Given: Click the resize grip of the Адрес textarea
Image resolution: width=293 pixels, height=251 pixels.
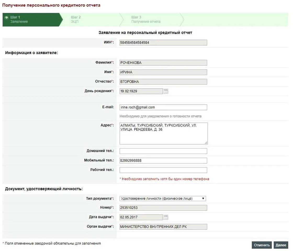Looking at the screenshot, I should click(x=206, y=143).
